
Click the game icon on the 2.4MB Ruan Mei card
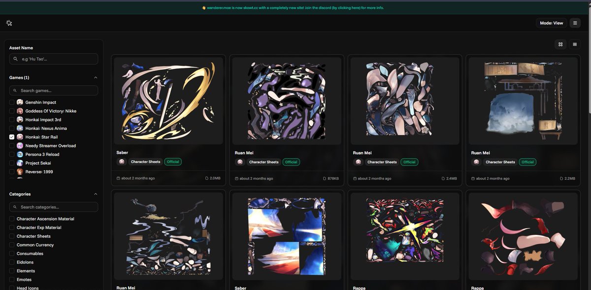(358, 162)
